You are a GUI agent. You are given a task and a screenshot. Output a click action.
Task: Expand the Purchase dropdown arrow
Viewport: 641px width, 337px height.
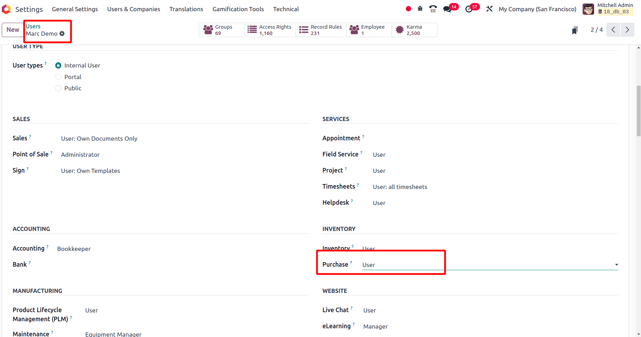click(x=617, y=265)
